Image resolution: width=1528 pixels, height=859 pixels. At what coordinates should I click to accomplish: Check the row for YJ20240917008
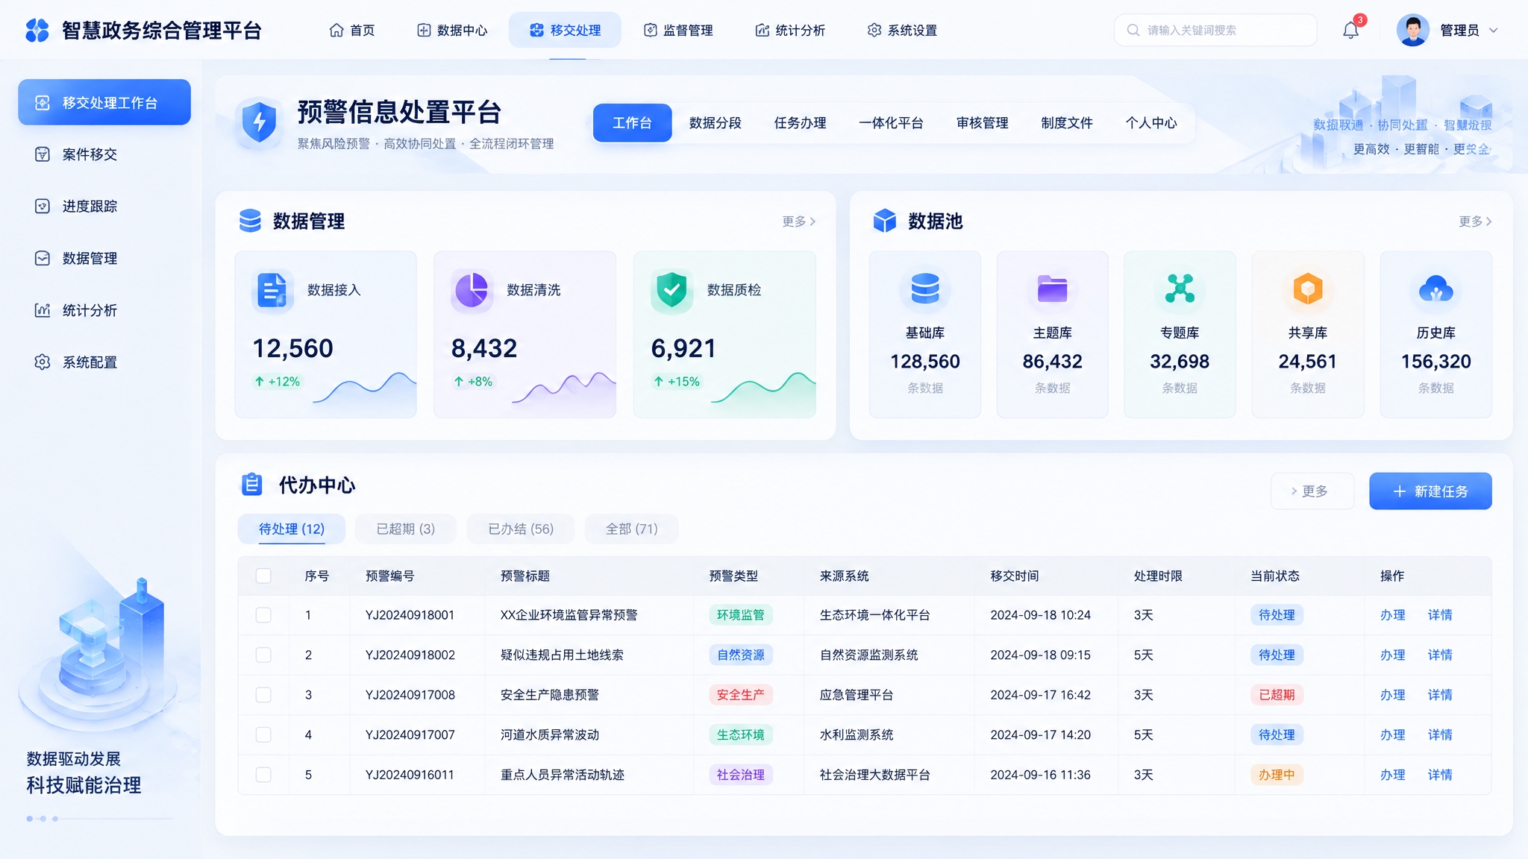click(263, 695)
